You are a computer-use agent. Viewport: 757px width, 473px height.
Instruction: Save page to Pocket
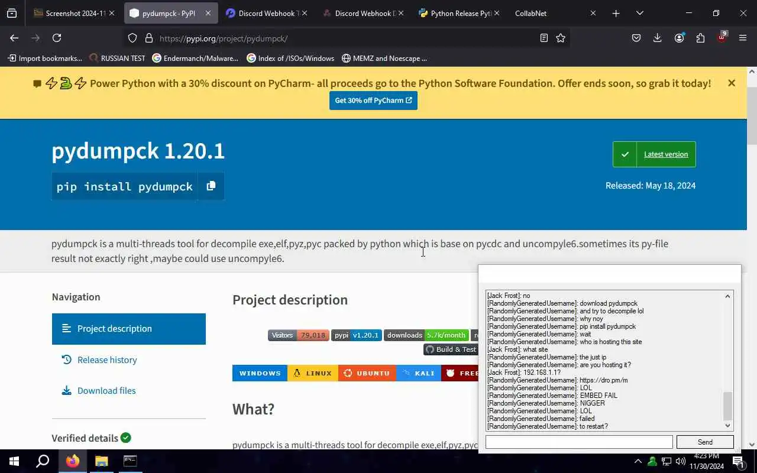(636, 38)
